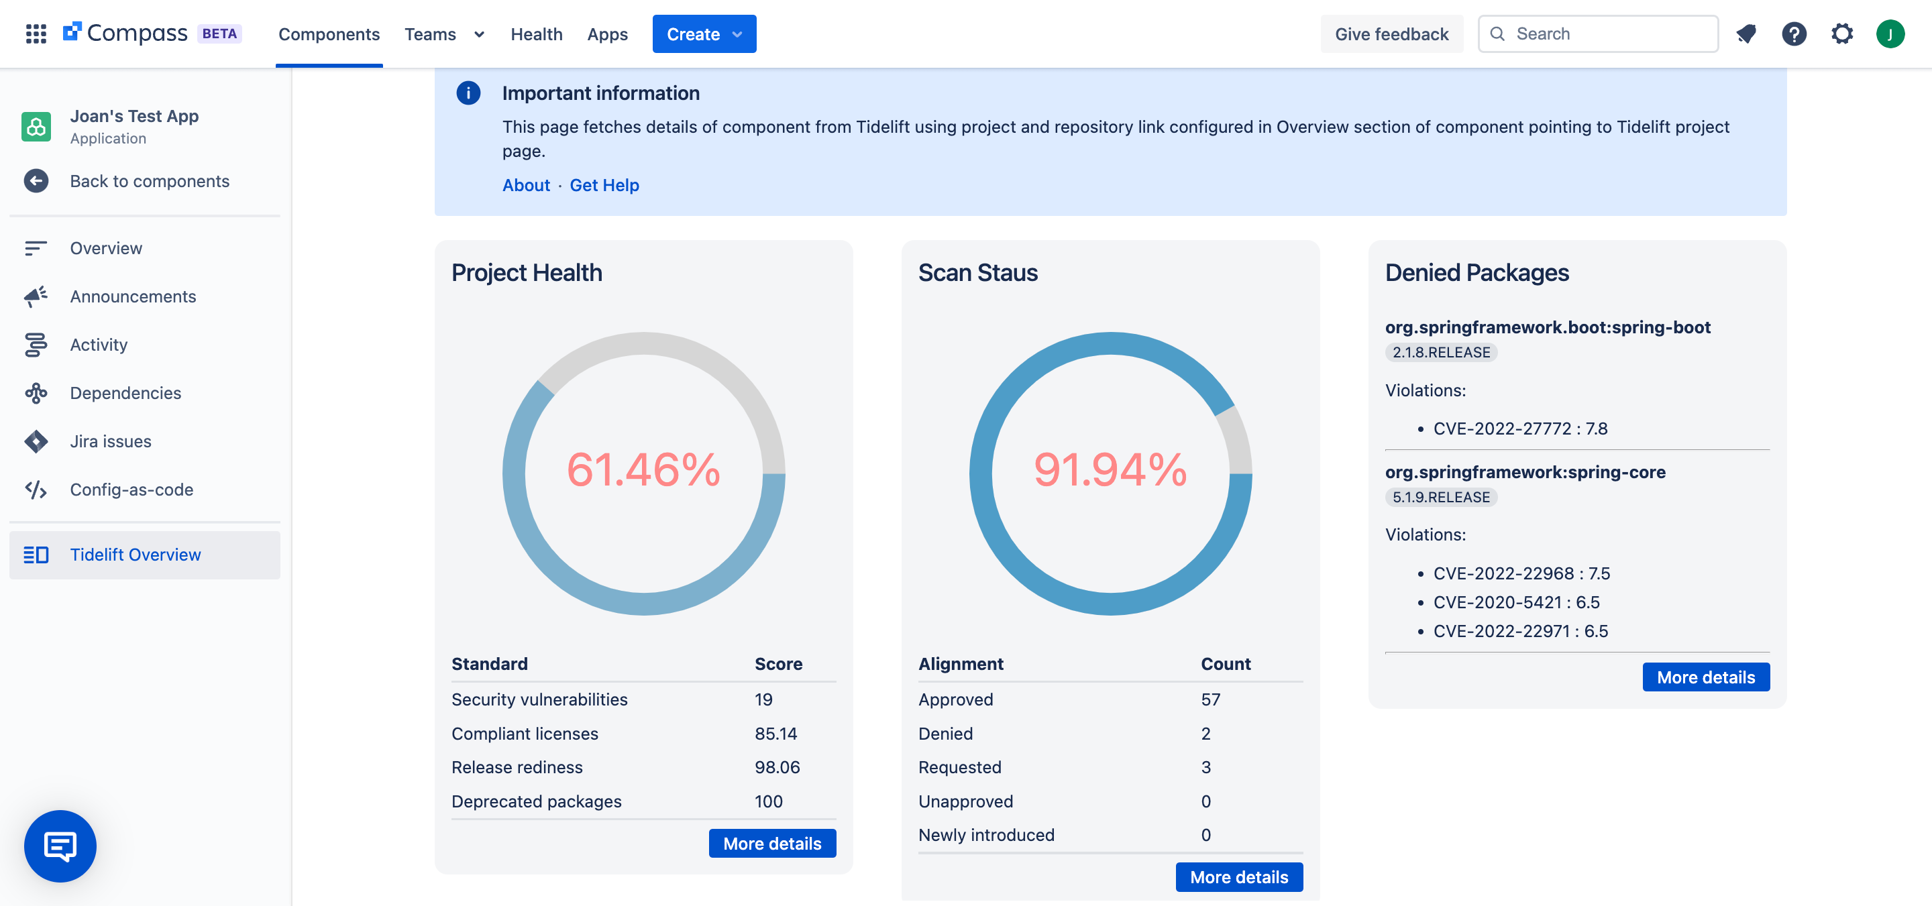Open Announcements using the megaphone icon
1932x906 pixels.
pyautogui.click(x=36, y=296)
